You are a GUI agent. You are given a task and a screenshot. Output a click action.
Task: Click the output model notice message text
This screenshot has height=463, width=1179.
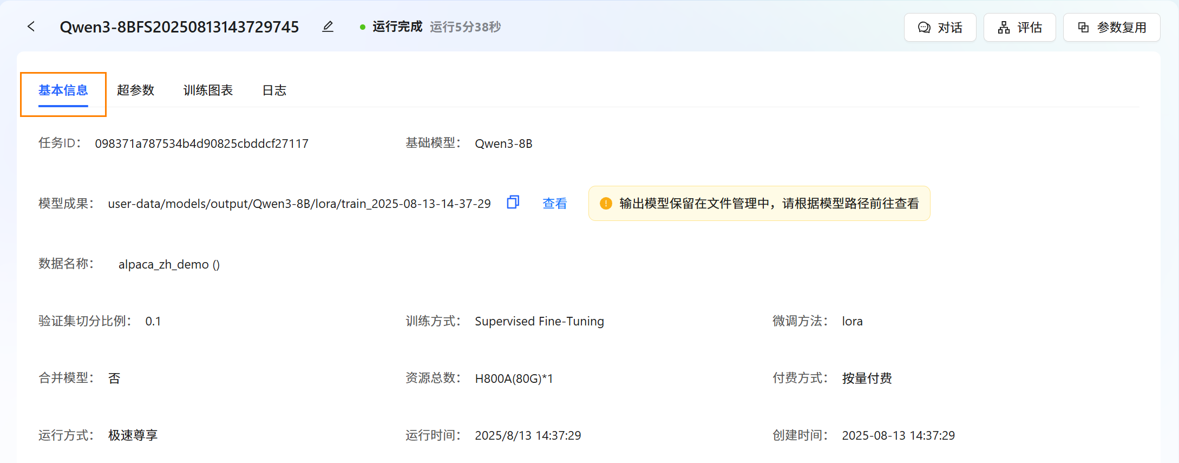pyautogui.click(x=769, y=204)
